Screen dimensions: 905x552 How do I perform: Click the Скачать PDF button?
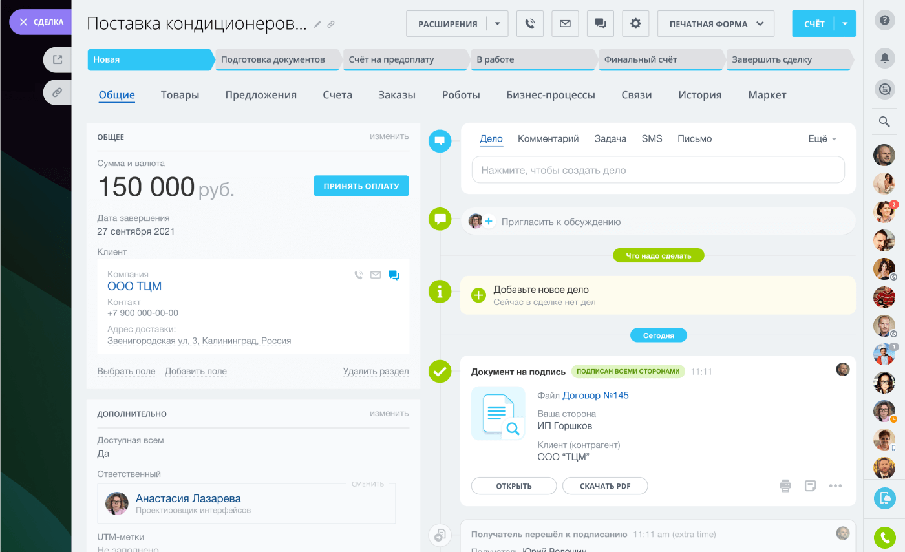coord(604,486)
